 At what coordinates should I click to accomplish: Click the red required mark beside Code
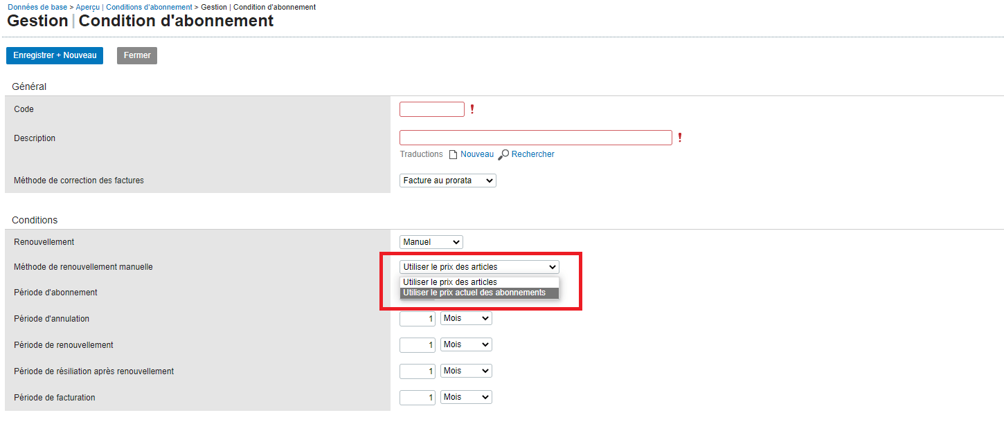coord(472,109)
